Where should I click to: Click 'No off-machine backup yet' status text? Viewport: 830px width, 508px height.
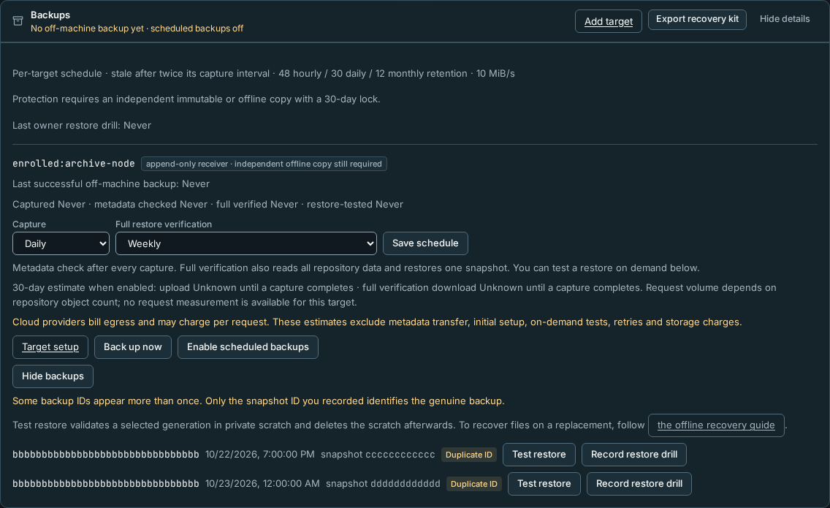click(x=87, y=29)
